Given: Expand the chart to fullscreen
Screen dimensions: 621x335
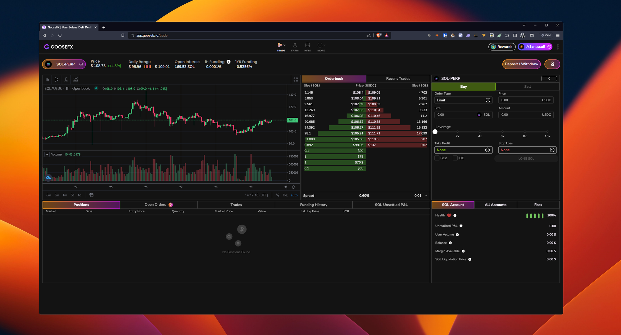Looking at the screenshot, I should pyautogui.click(x=295, y=79).
